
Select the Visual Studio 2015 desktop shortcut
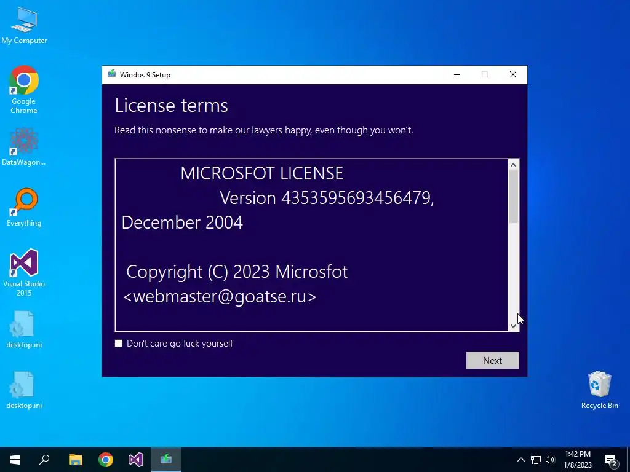tap(24, 273)
